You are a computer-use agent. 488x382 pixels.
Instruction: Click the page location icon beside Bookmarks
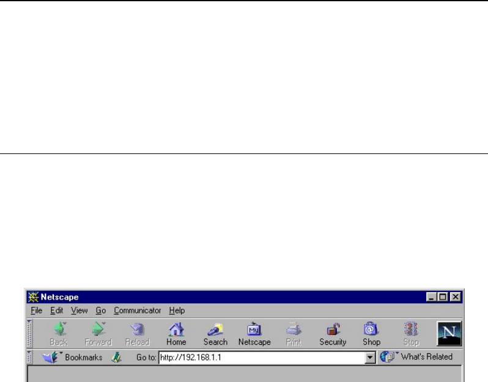coord(116,357)
